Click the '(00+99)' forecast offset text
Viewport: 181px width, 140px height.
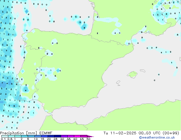(171, 133)
